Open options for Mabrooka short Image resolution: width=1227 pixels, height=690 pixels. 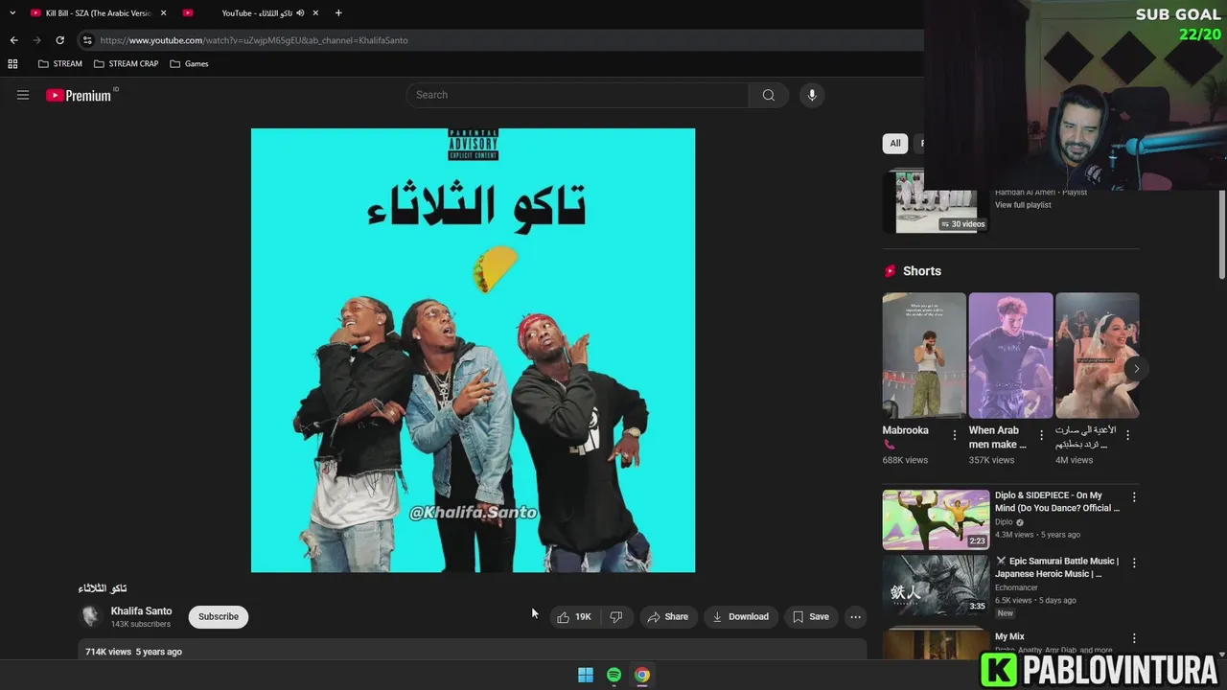point(954,435)
